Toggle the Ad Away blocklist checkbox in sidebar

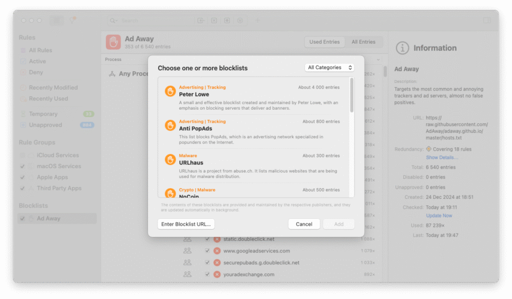(x=22, y=218)
